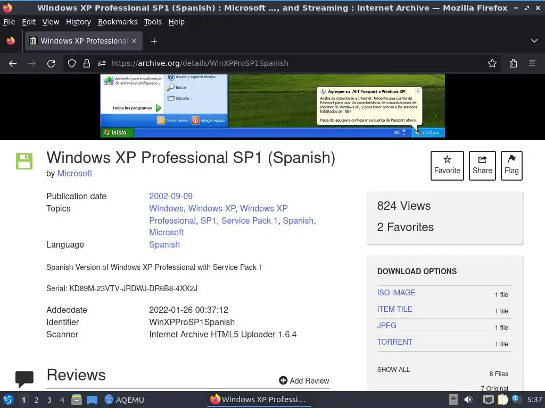Open the clipboard tray icon
The image size is (545, 408).
(502, 399)
